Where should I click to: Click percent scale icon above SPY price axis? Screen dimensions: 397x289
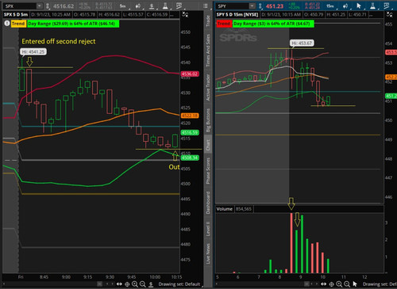pos(390,15)
